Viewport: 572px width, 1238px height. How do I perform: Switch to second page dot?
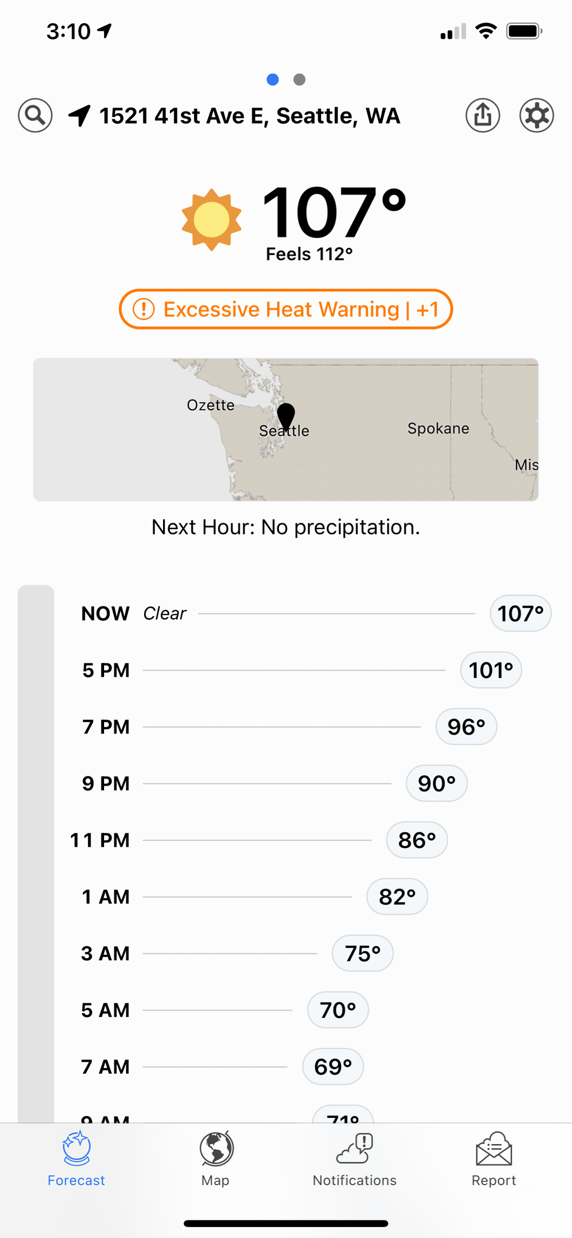tap(299, 80)
